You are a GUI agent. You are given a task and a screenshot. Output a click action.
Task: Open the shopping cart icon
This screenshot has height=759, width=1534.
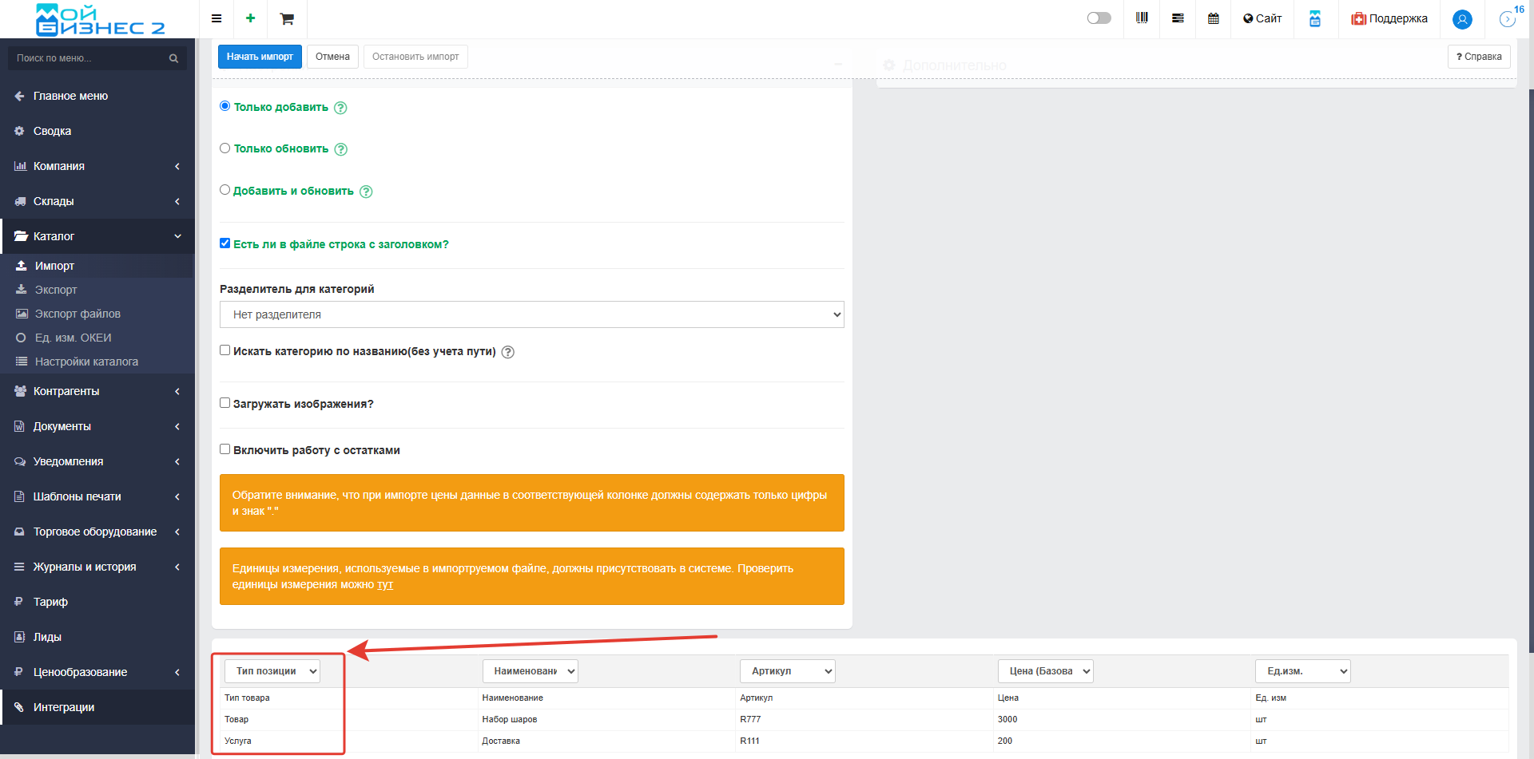point(287,18)
